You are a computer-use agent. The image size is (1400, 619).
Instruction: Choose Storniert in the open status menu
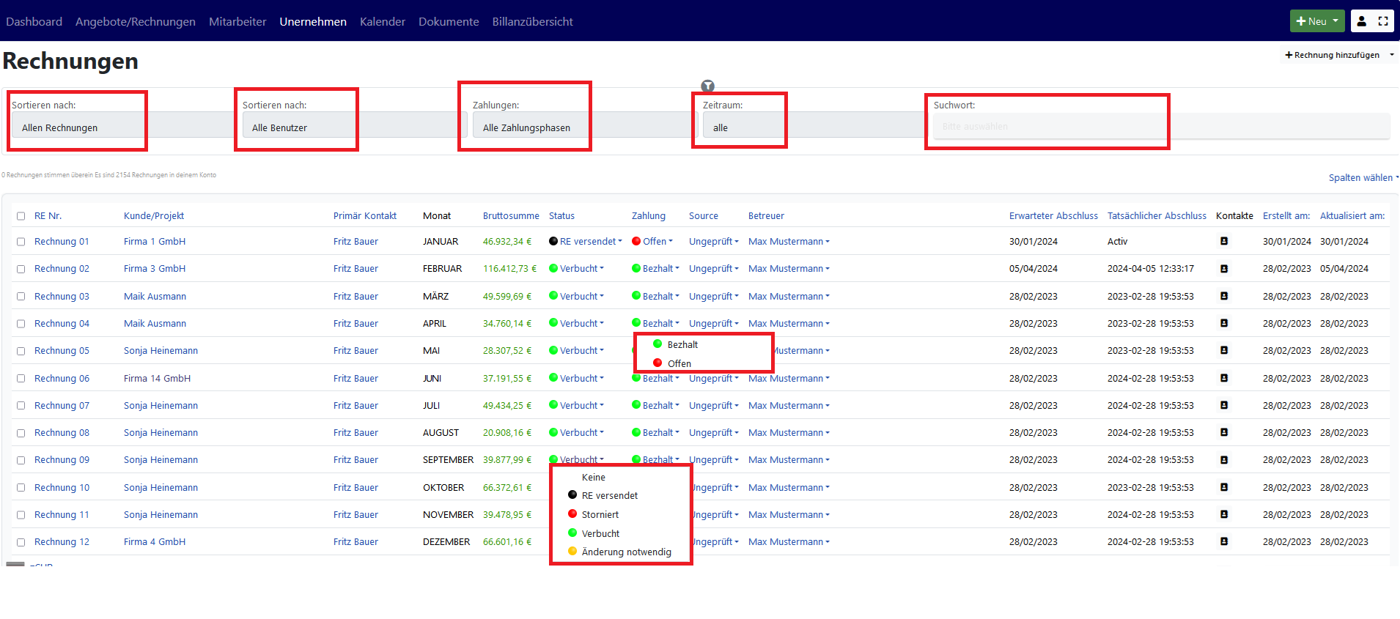600,514
